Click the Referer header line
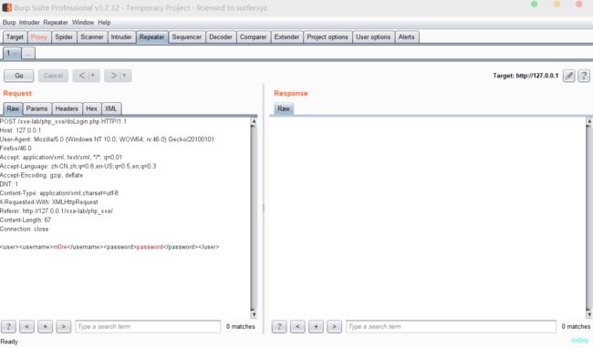The image size is (593, 348). (57, 211)
